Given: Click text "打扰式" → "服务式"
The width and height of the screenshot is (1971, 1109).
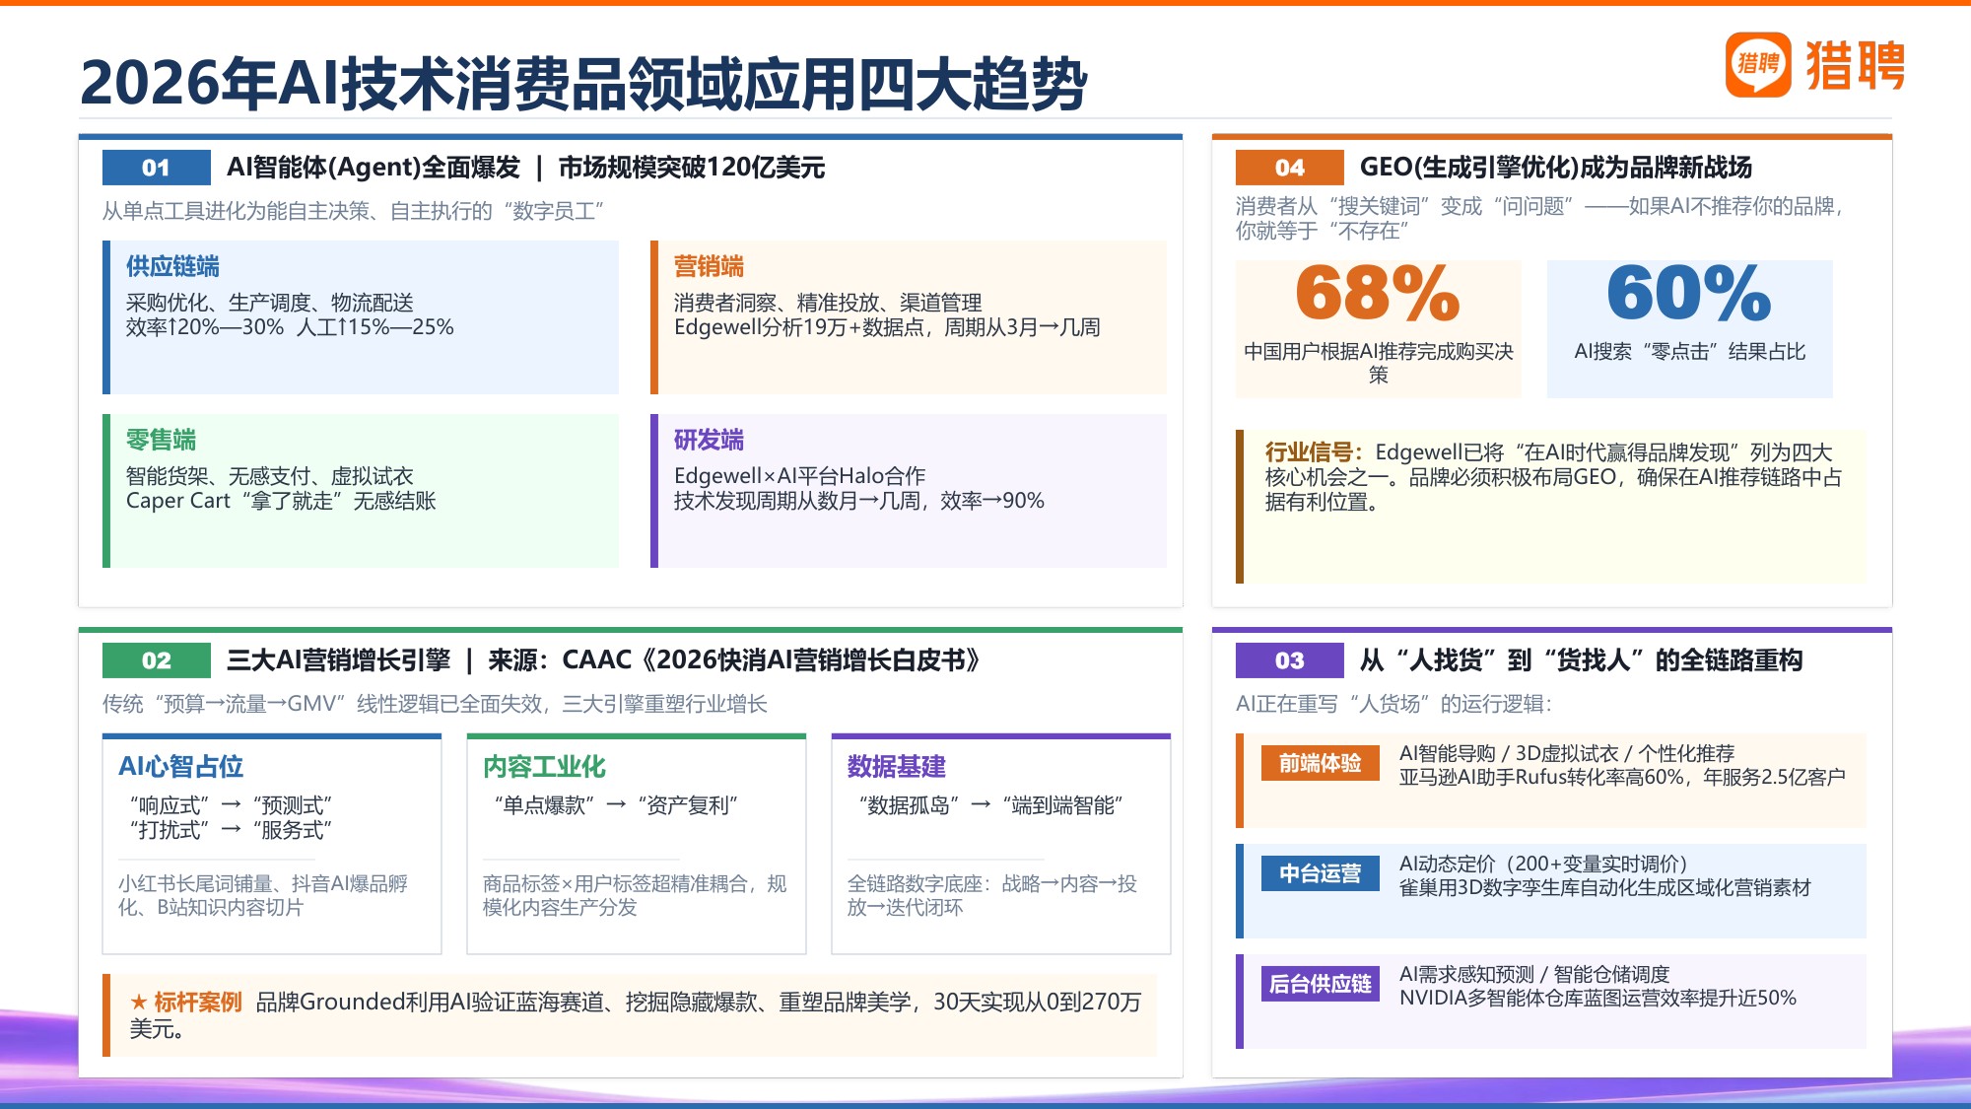Looking at the screenshot, I should pyautogui.click(x=231, y=830).
